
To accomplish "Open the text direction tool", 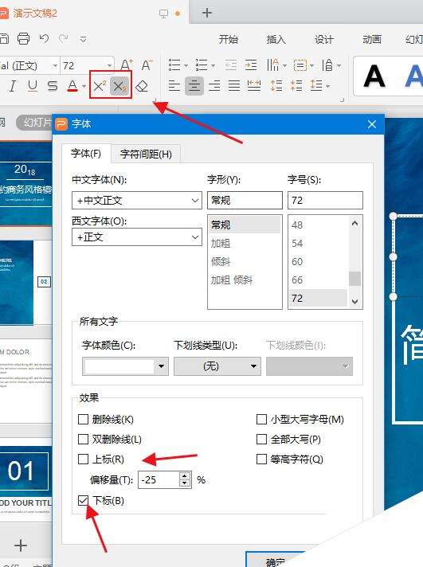I will (273, 65).
